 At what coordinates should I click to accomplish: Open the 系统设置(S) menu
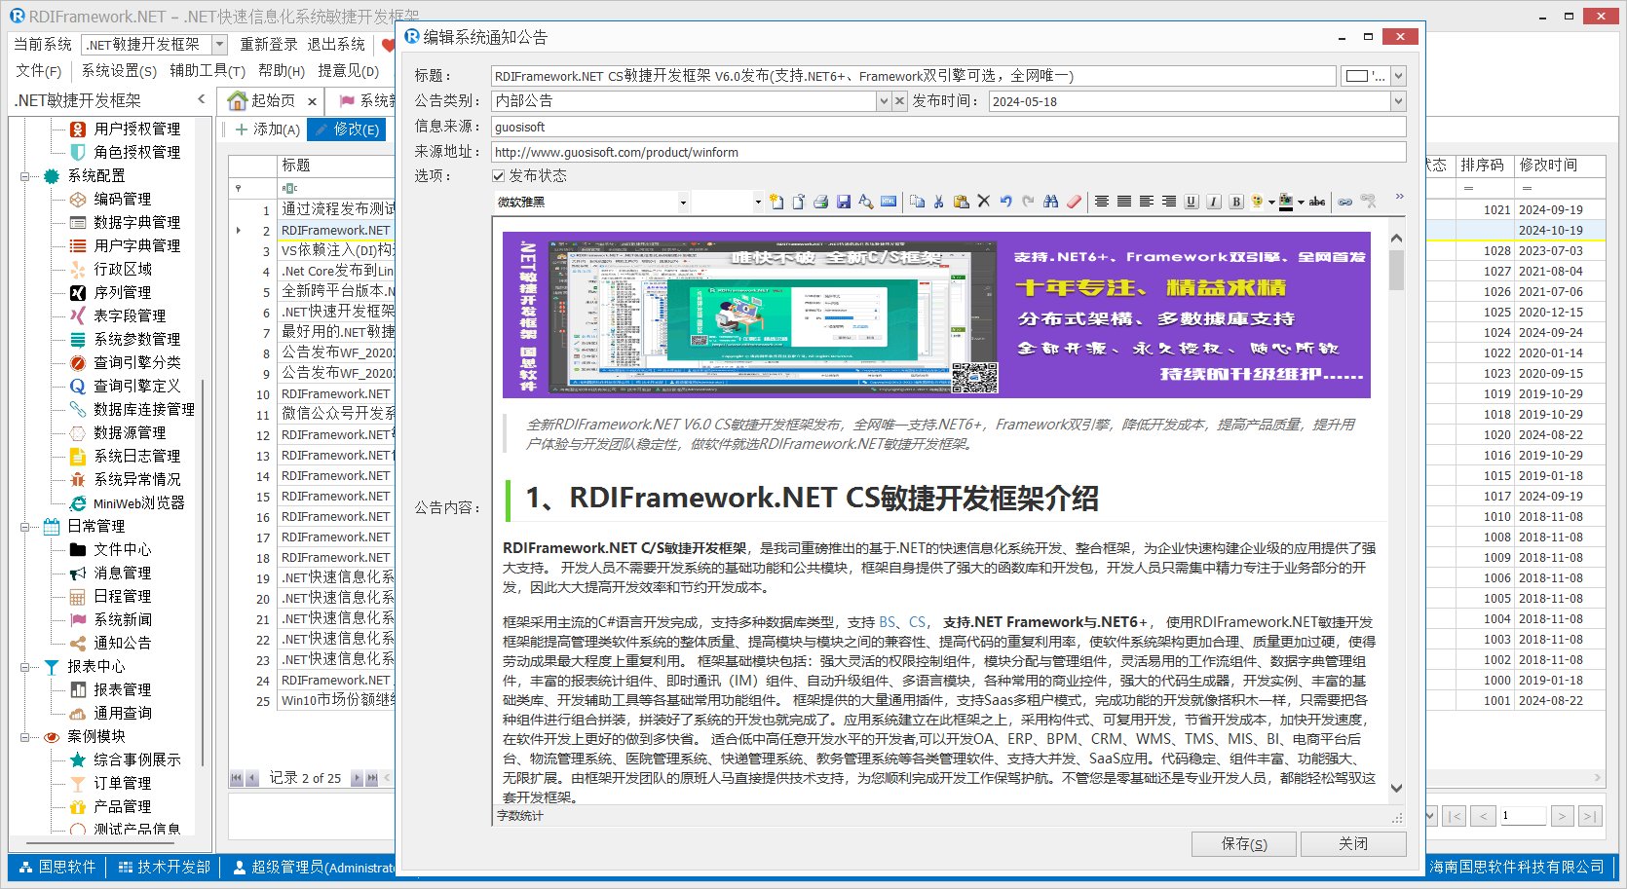119,71
